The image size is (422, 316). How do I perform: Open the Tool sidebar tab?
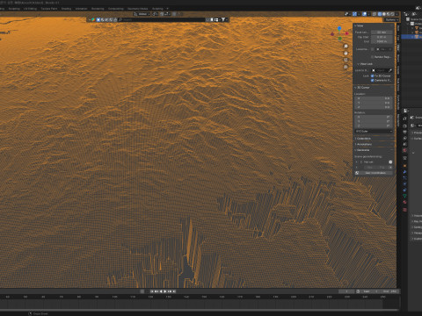pos(398,38)
